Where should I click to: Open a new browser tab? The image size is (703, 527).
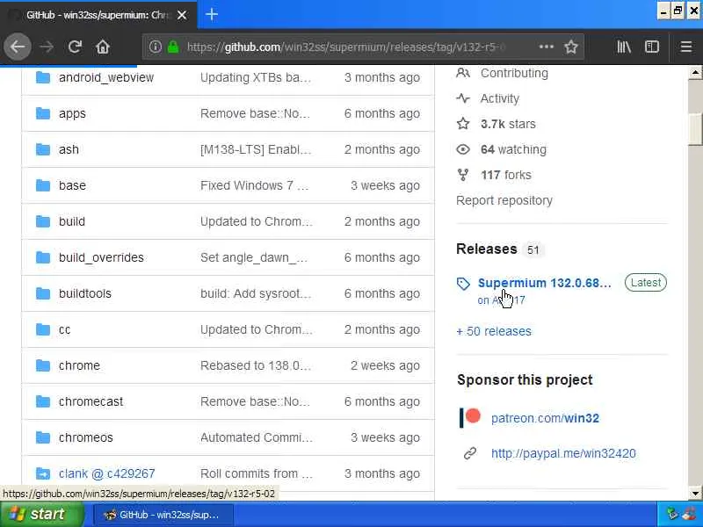212,14
